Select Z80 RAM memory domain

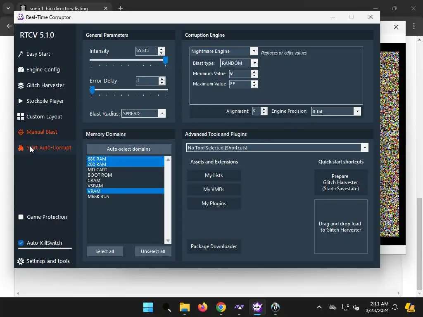126,164
